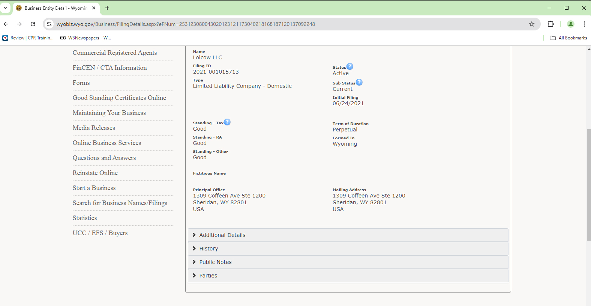Bookmark this page with the star icon

pyautogui.click(x=532, y=24)
